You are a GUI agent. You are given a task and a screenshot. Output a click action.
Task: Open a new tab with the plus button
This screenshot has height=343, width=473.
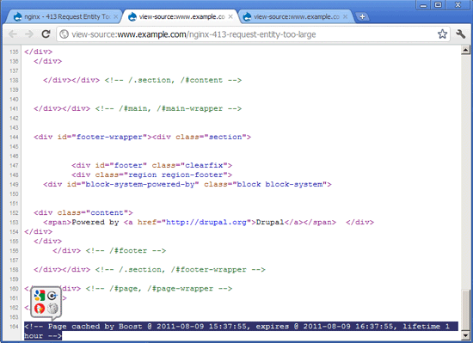[x=363, y=17]
